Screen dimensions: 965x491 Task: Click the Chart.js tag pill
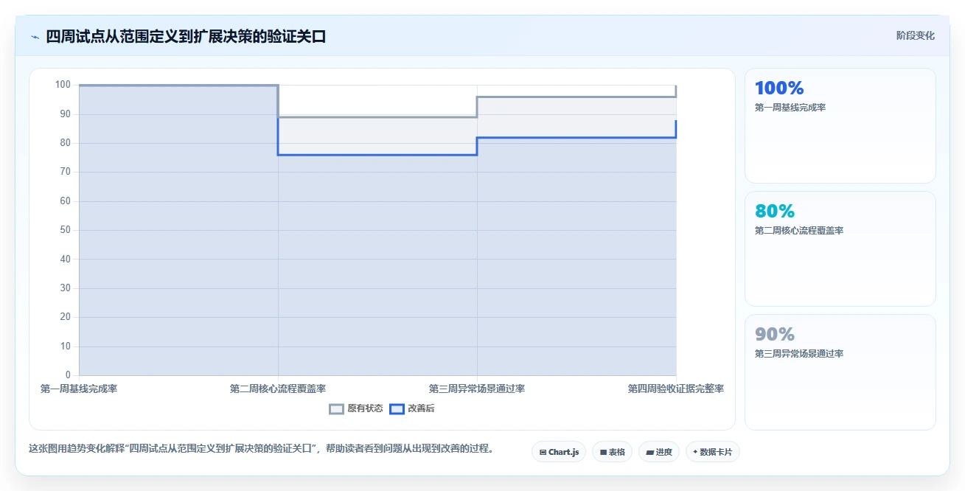tap(559, 452)
